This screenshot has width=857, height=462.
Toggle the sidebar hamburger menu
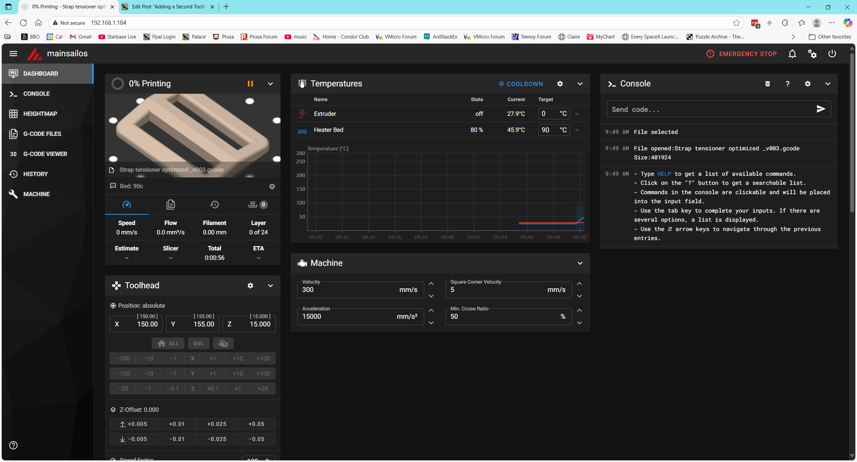[13, 54]
